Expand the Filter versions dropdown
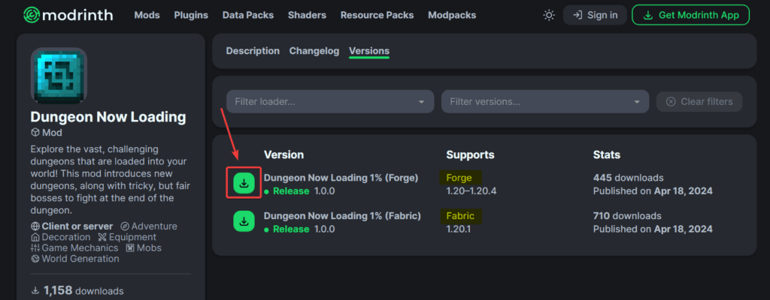The width and height of the screenshot is (770, 300). [x=544, y=101]
